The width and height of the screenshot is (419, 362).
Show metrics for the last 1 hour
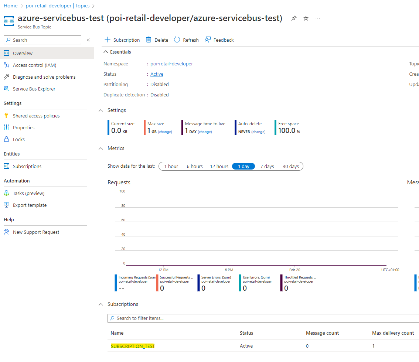tap(171, 166)
